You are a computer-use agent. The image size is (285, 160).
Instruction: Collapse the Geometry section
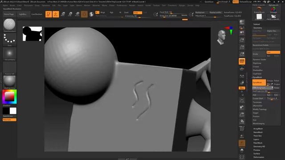(257, 28)
